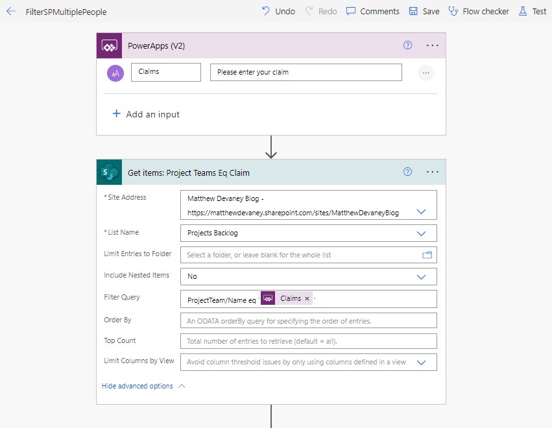
Task: Edit the Claims input name field
Action: [x=166, y=72]
